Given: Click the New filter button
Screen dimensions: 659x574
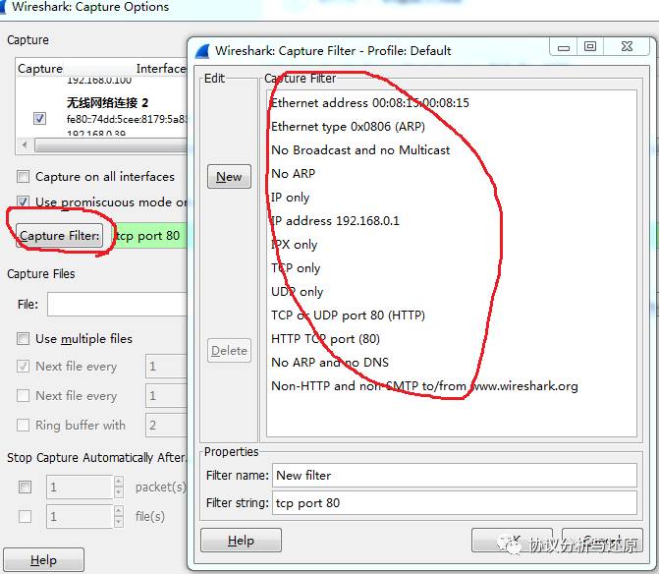Looking at the screenshot, I should coord(229,177).
